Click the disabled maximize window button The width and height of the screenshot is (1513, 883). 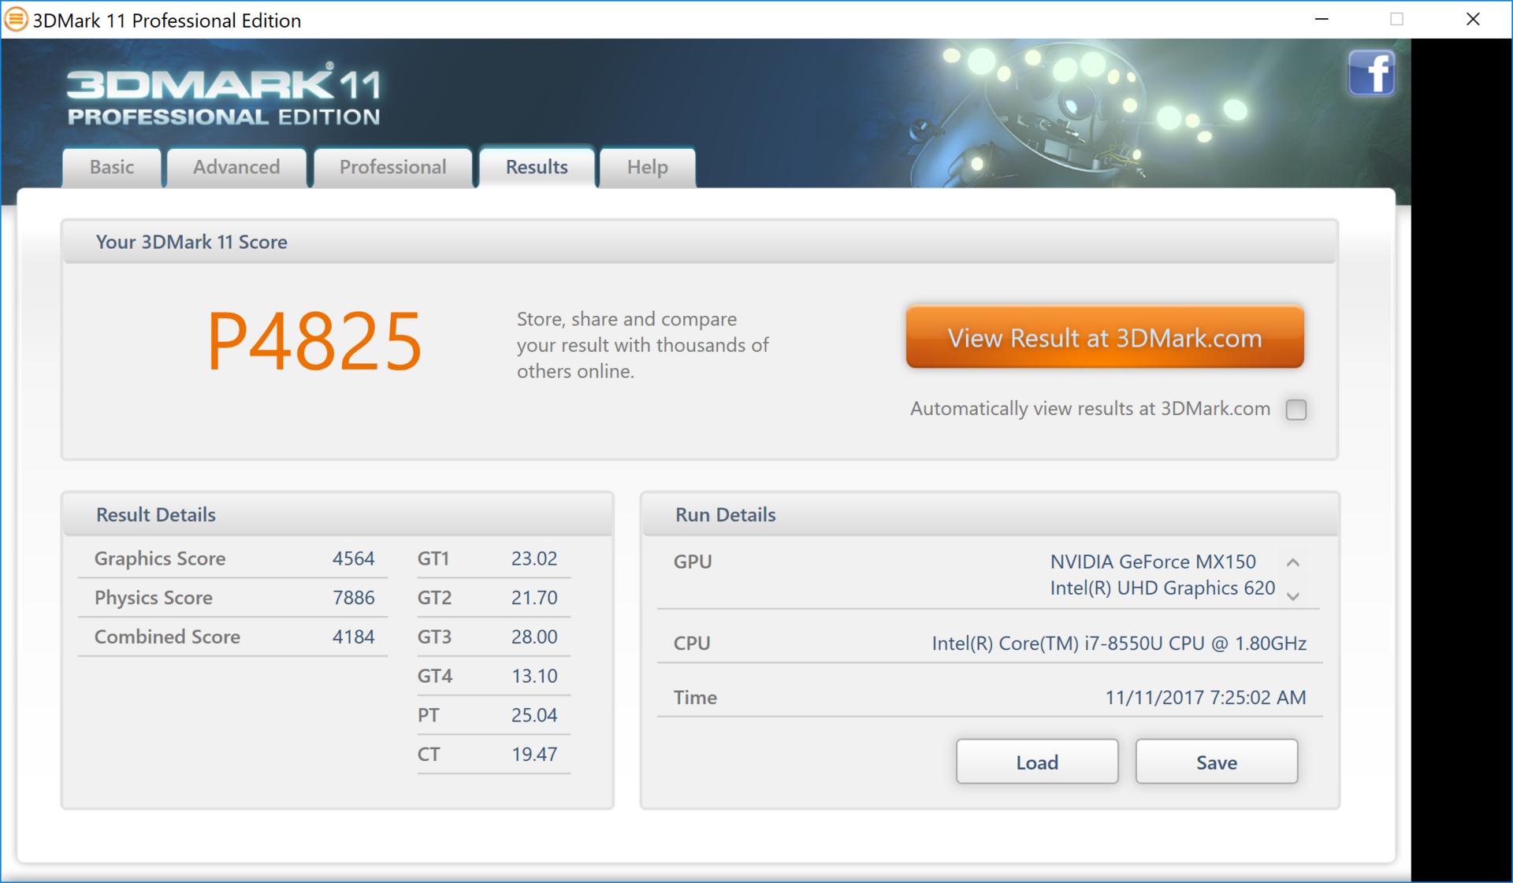click(x=1396, y=19)
